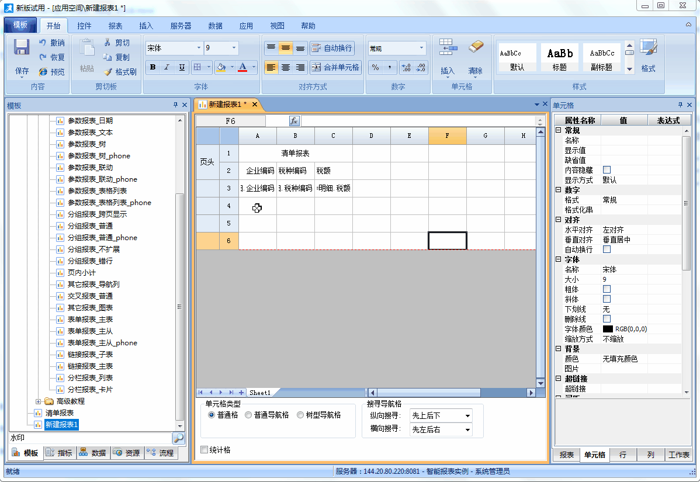Toggle Bold text formatting
Screen dimensions: 700x482
[x=153, y=67]
